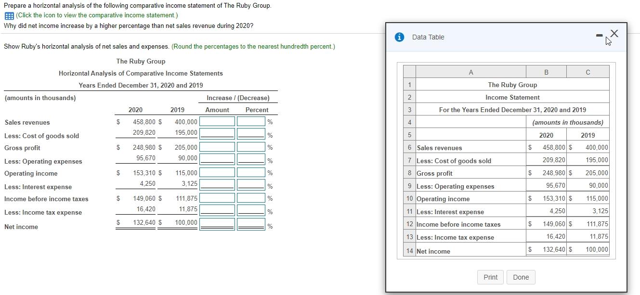Select Cost of goods sold Amount field
Viewport: 640px width, 295px height.
217,133
